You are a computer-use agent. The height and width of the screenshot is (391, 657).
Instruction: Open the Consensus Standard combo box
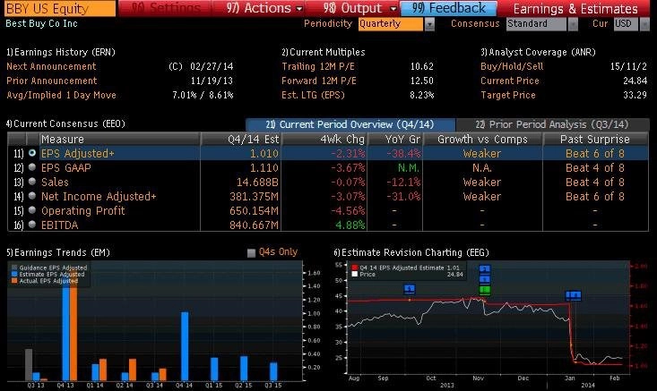click(x=536, y=24)
